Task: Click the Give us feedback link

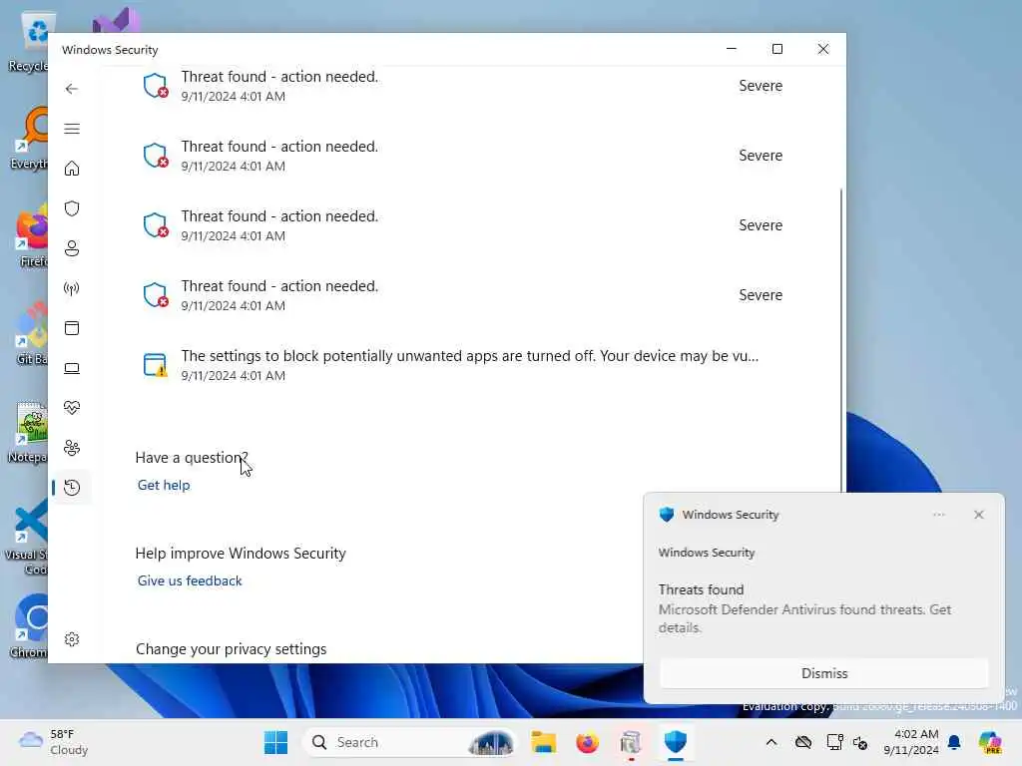Action: pyautogui.click(x=190, y=580)
